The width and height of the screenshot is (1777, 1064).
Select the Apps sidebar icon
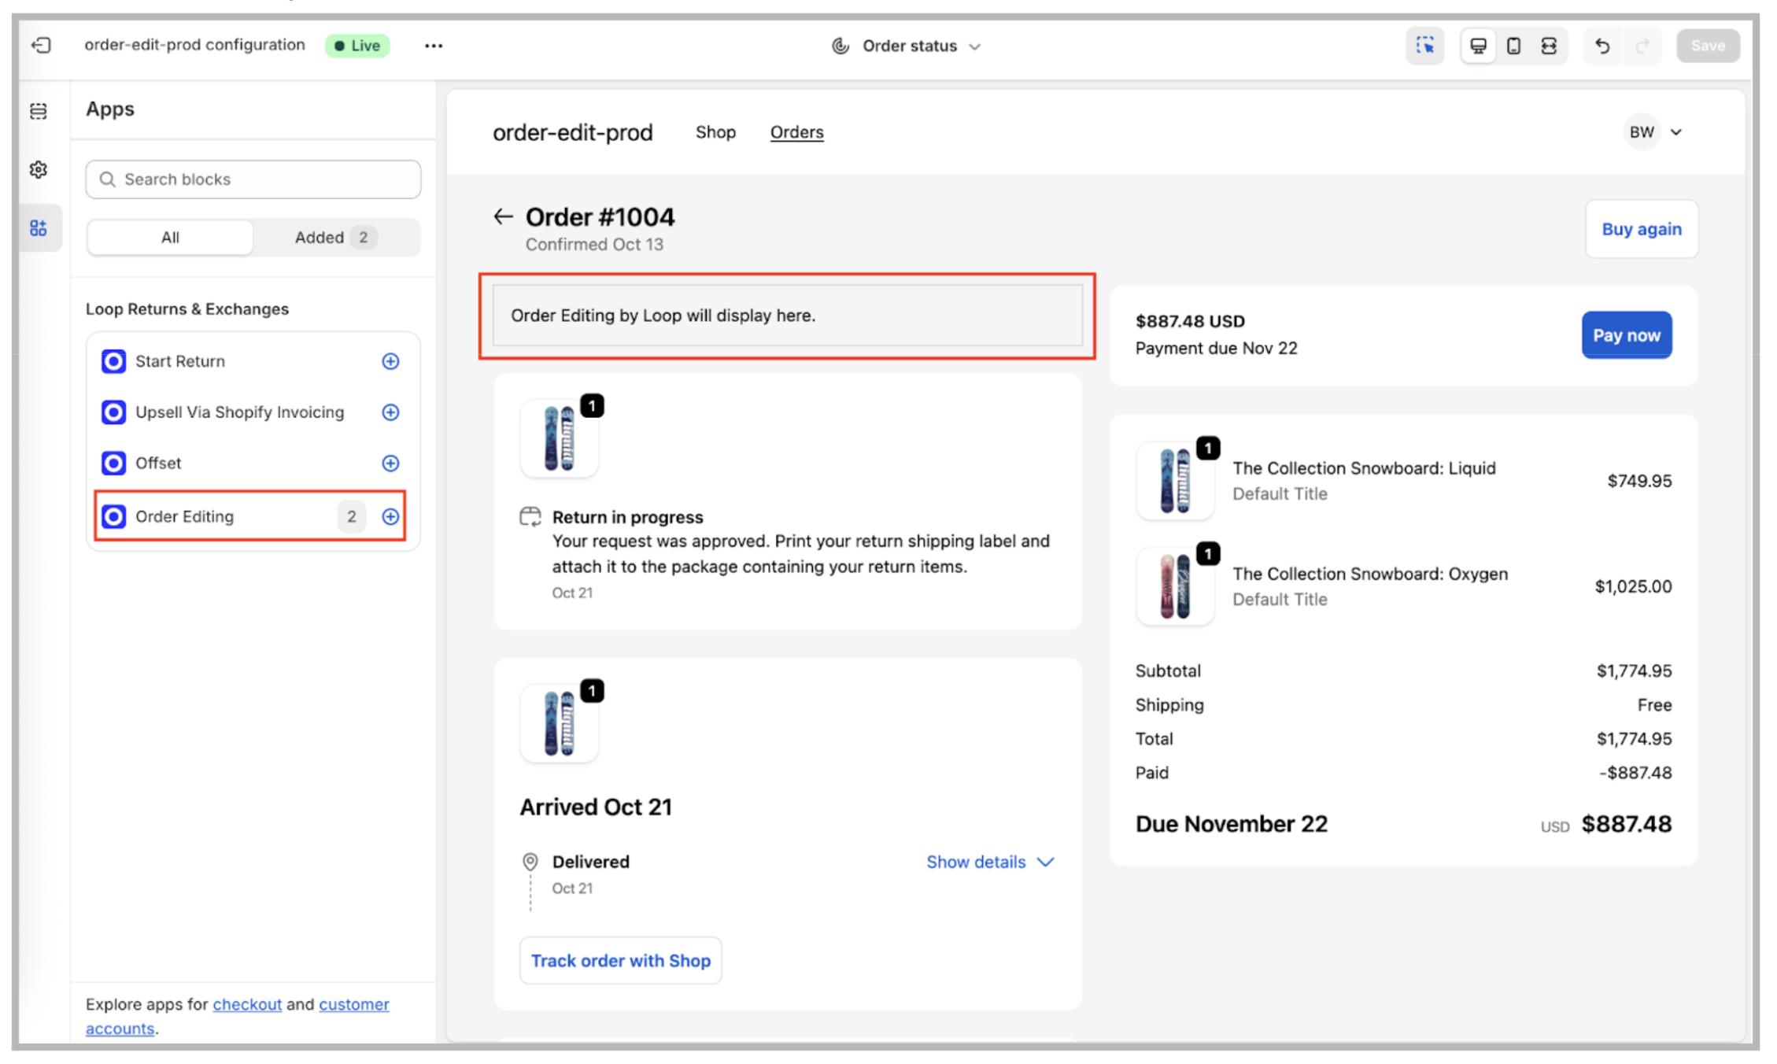[x=39, y=228]
